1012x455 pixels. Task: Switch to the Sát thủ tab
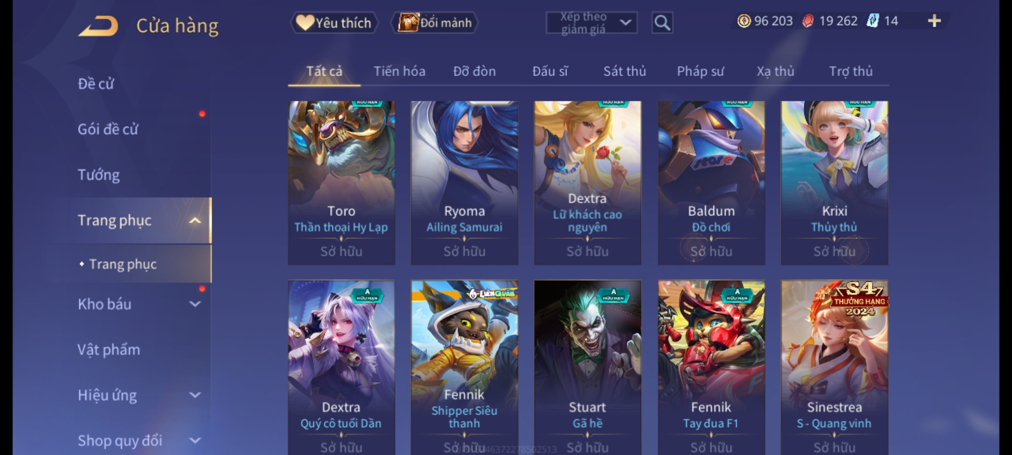click(x=624, y=71)
